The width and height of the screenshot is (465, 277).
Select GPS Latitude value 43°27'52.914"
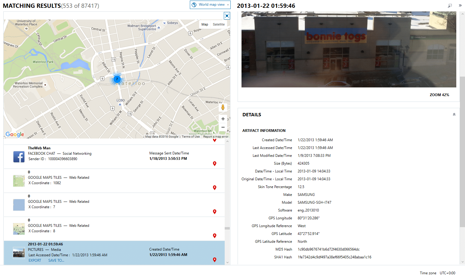pos(308,234)
